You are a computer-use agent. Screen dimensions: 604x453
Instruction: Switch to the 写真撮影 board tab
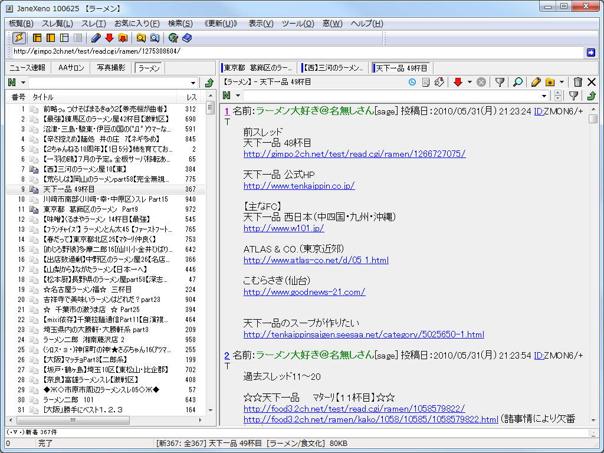(x=111, y=68)
